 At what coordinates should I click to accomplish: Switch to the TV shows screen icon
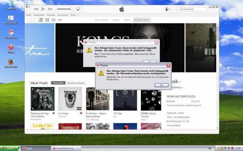[53, 20]
